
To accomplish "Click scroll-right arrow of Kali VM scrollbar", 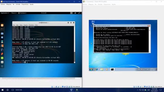I will pos(81,78).
